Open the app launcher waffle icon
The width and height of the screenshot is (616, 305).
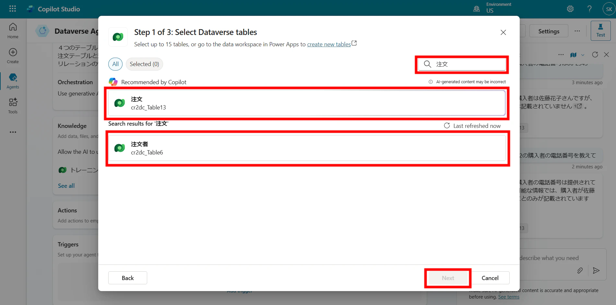13,9
